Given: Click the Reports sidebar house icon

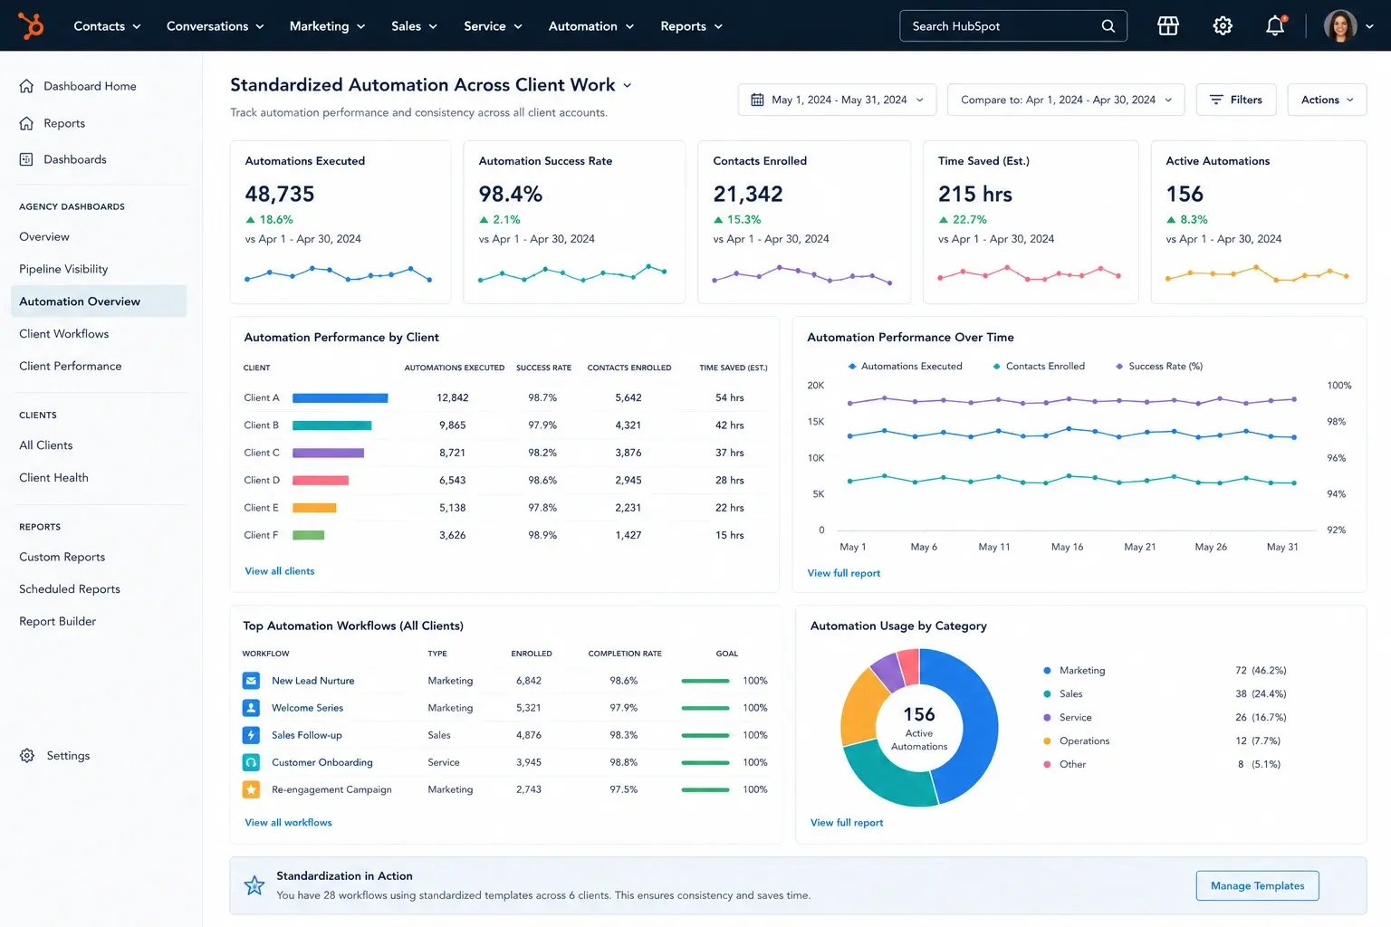Looking at the screenshot, I should point(26,123).
